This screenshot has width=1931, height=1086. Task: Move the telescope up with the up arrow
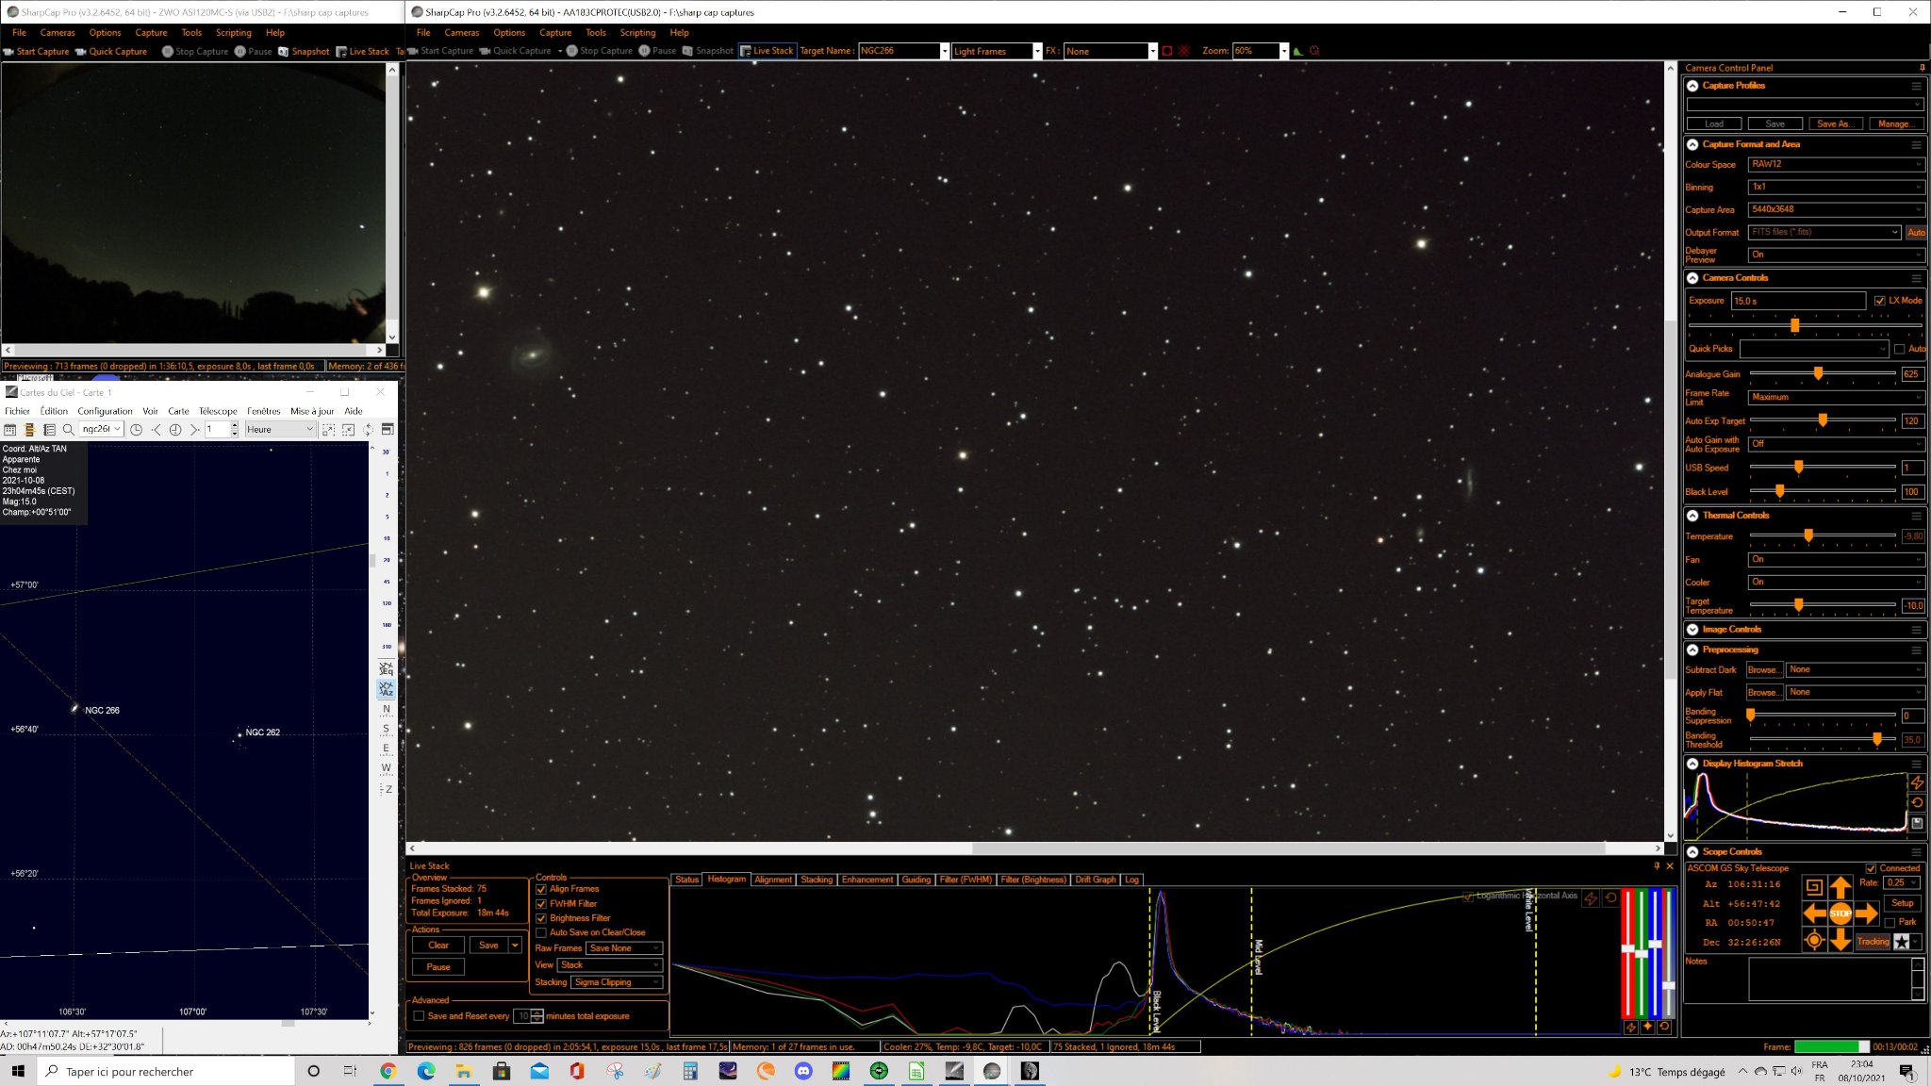coord(1840,887)
